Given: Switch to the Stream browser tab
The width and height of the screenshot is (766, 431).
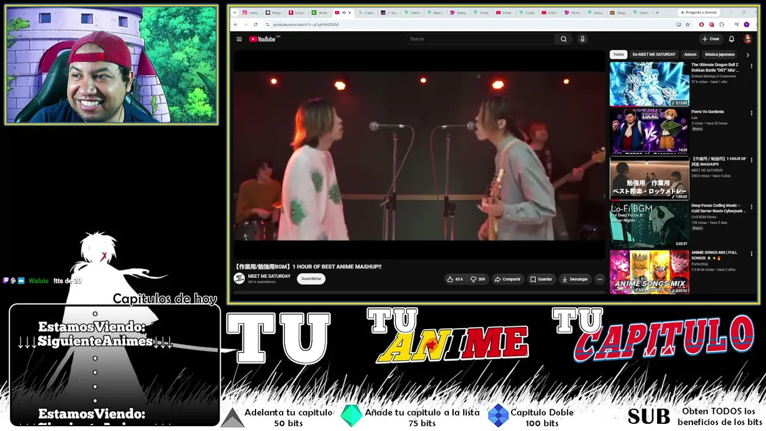Looking at the screenshot, I should pyautogui.click(x=319, y=13).
